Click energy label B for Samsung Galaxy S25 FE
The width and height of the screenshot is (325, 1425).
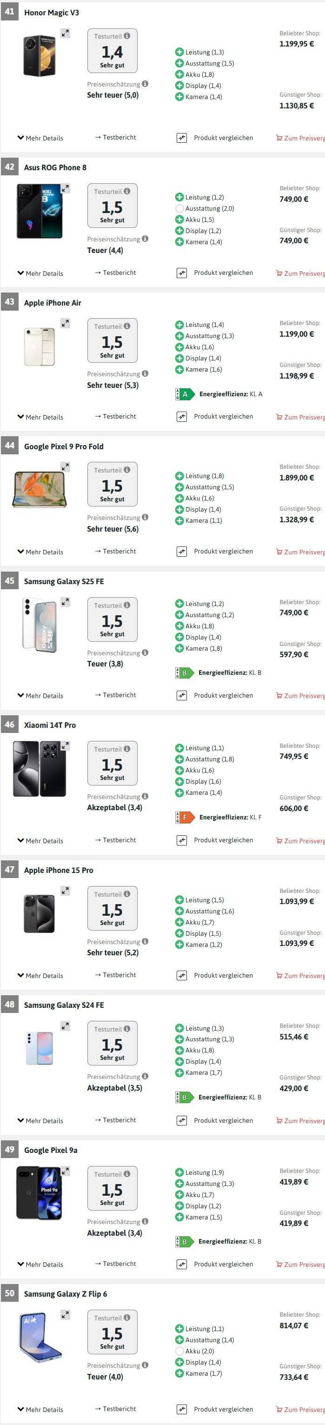185,673
